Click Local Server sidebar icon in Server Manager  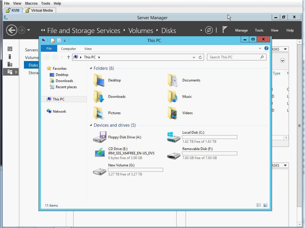point(10,57)
